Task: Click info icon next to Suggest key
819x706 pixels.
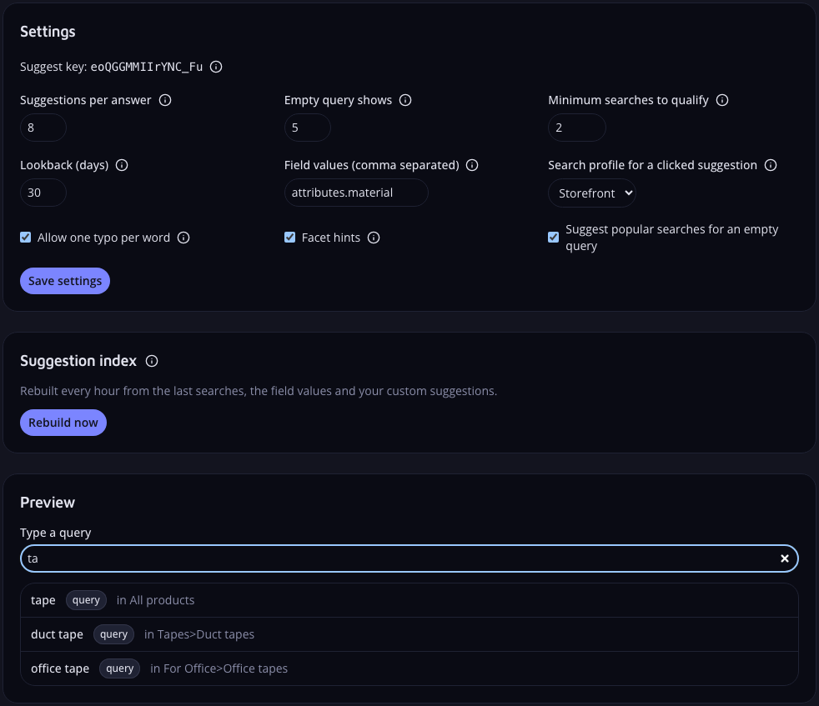Action: (216, 67)
